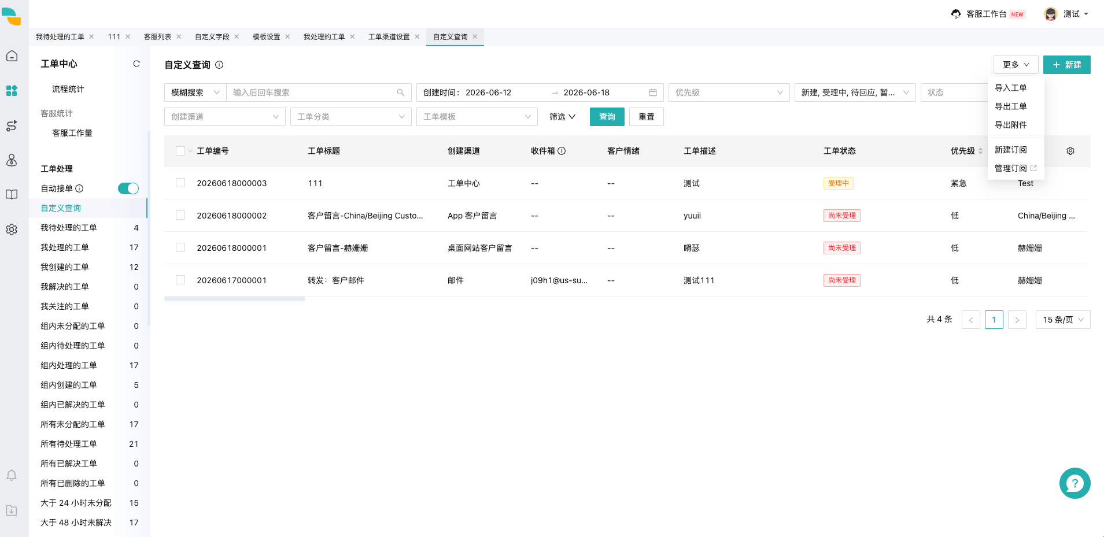Open the 工单模板 dropdown
This screenshot has height=537, width=1104.
(x=477, y=117)
